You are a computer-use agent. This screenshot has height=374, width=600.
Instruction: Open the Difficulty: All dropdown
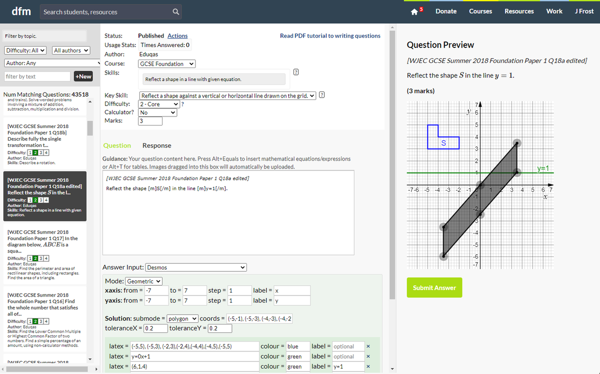[x=25, y=50]
